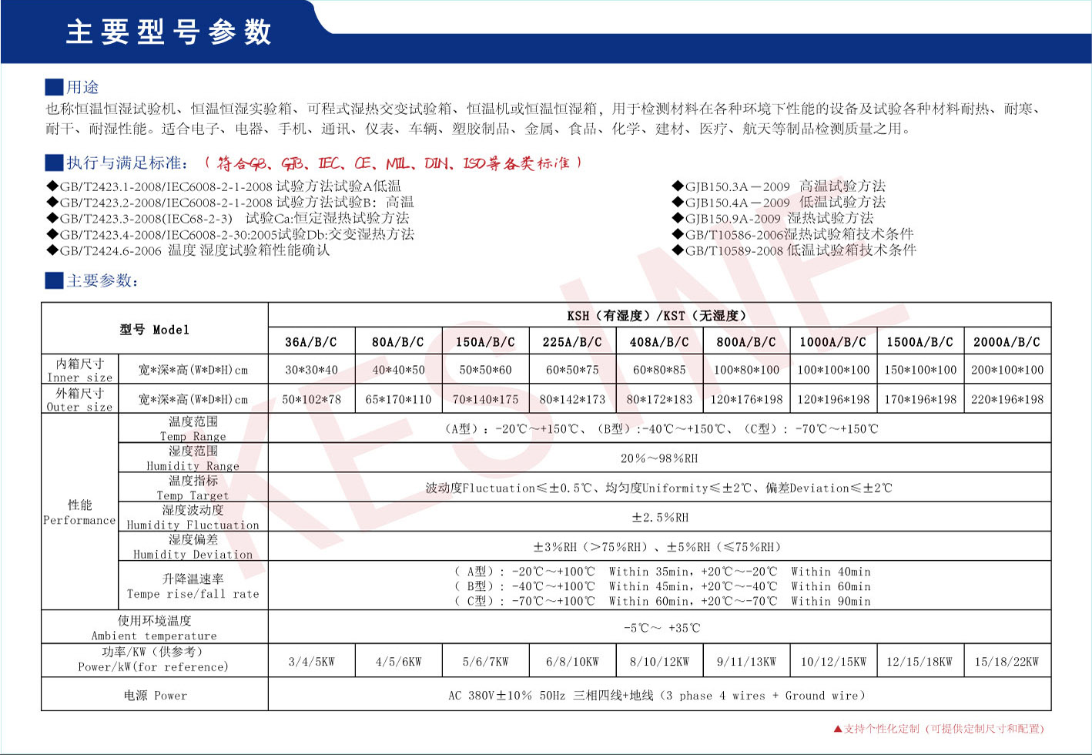Click the 主要参数 heading
1092x755 pixels.
102,280
